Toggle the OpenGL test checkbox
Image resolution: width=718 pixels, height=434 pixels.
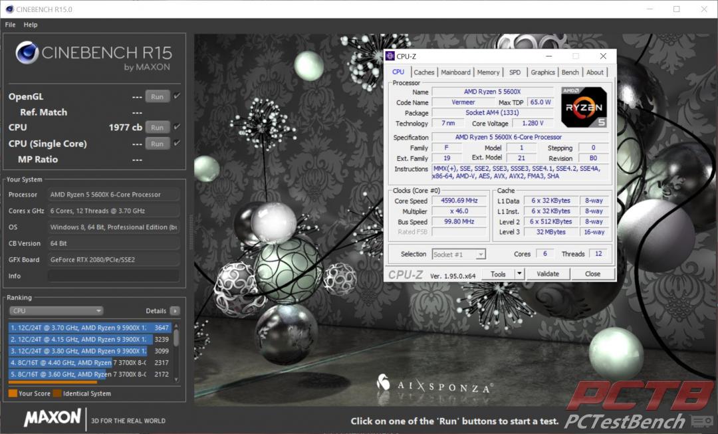[178, 96]
